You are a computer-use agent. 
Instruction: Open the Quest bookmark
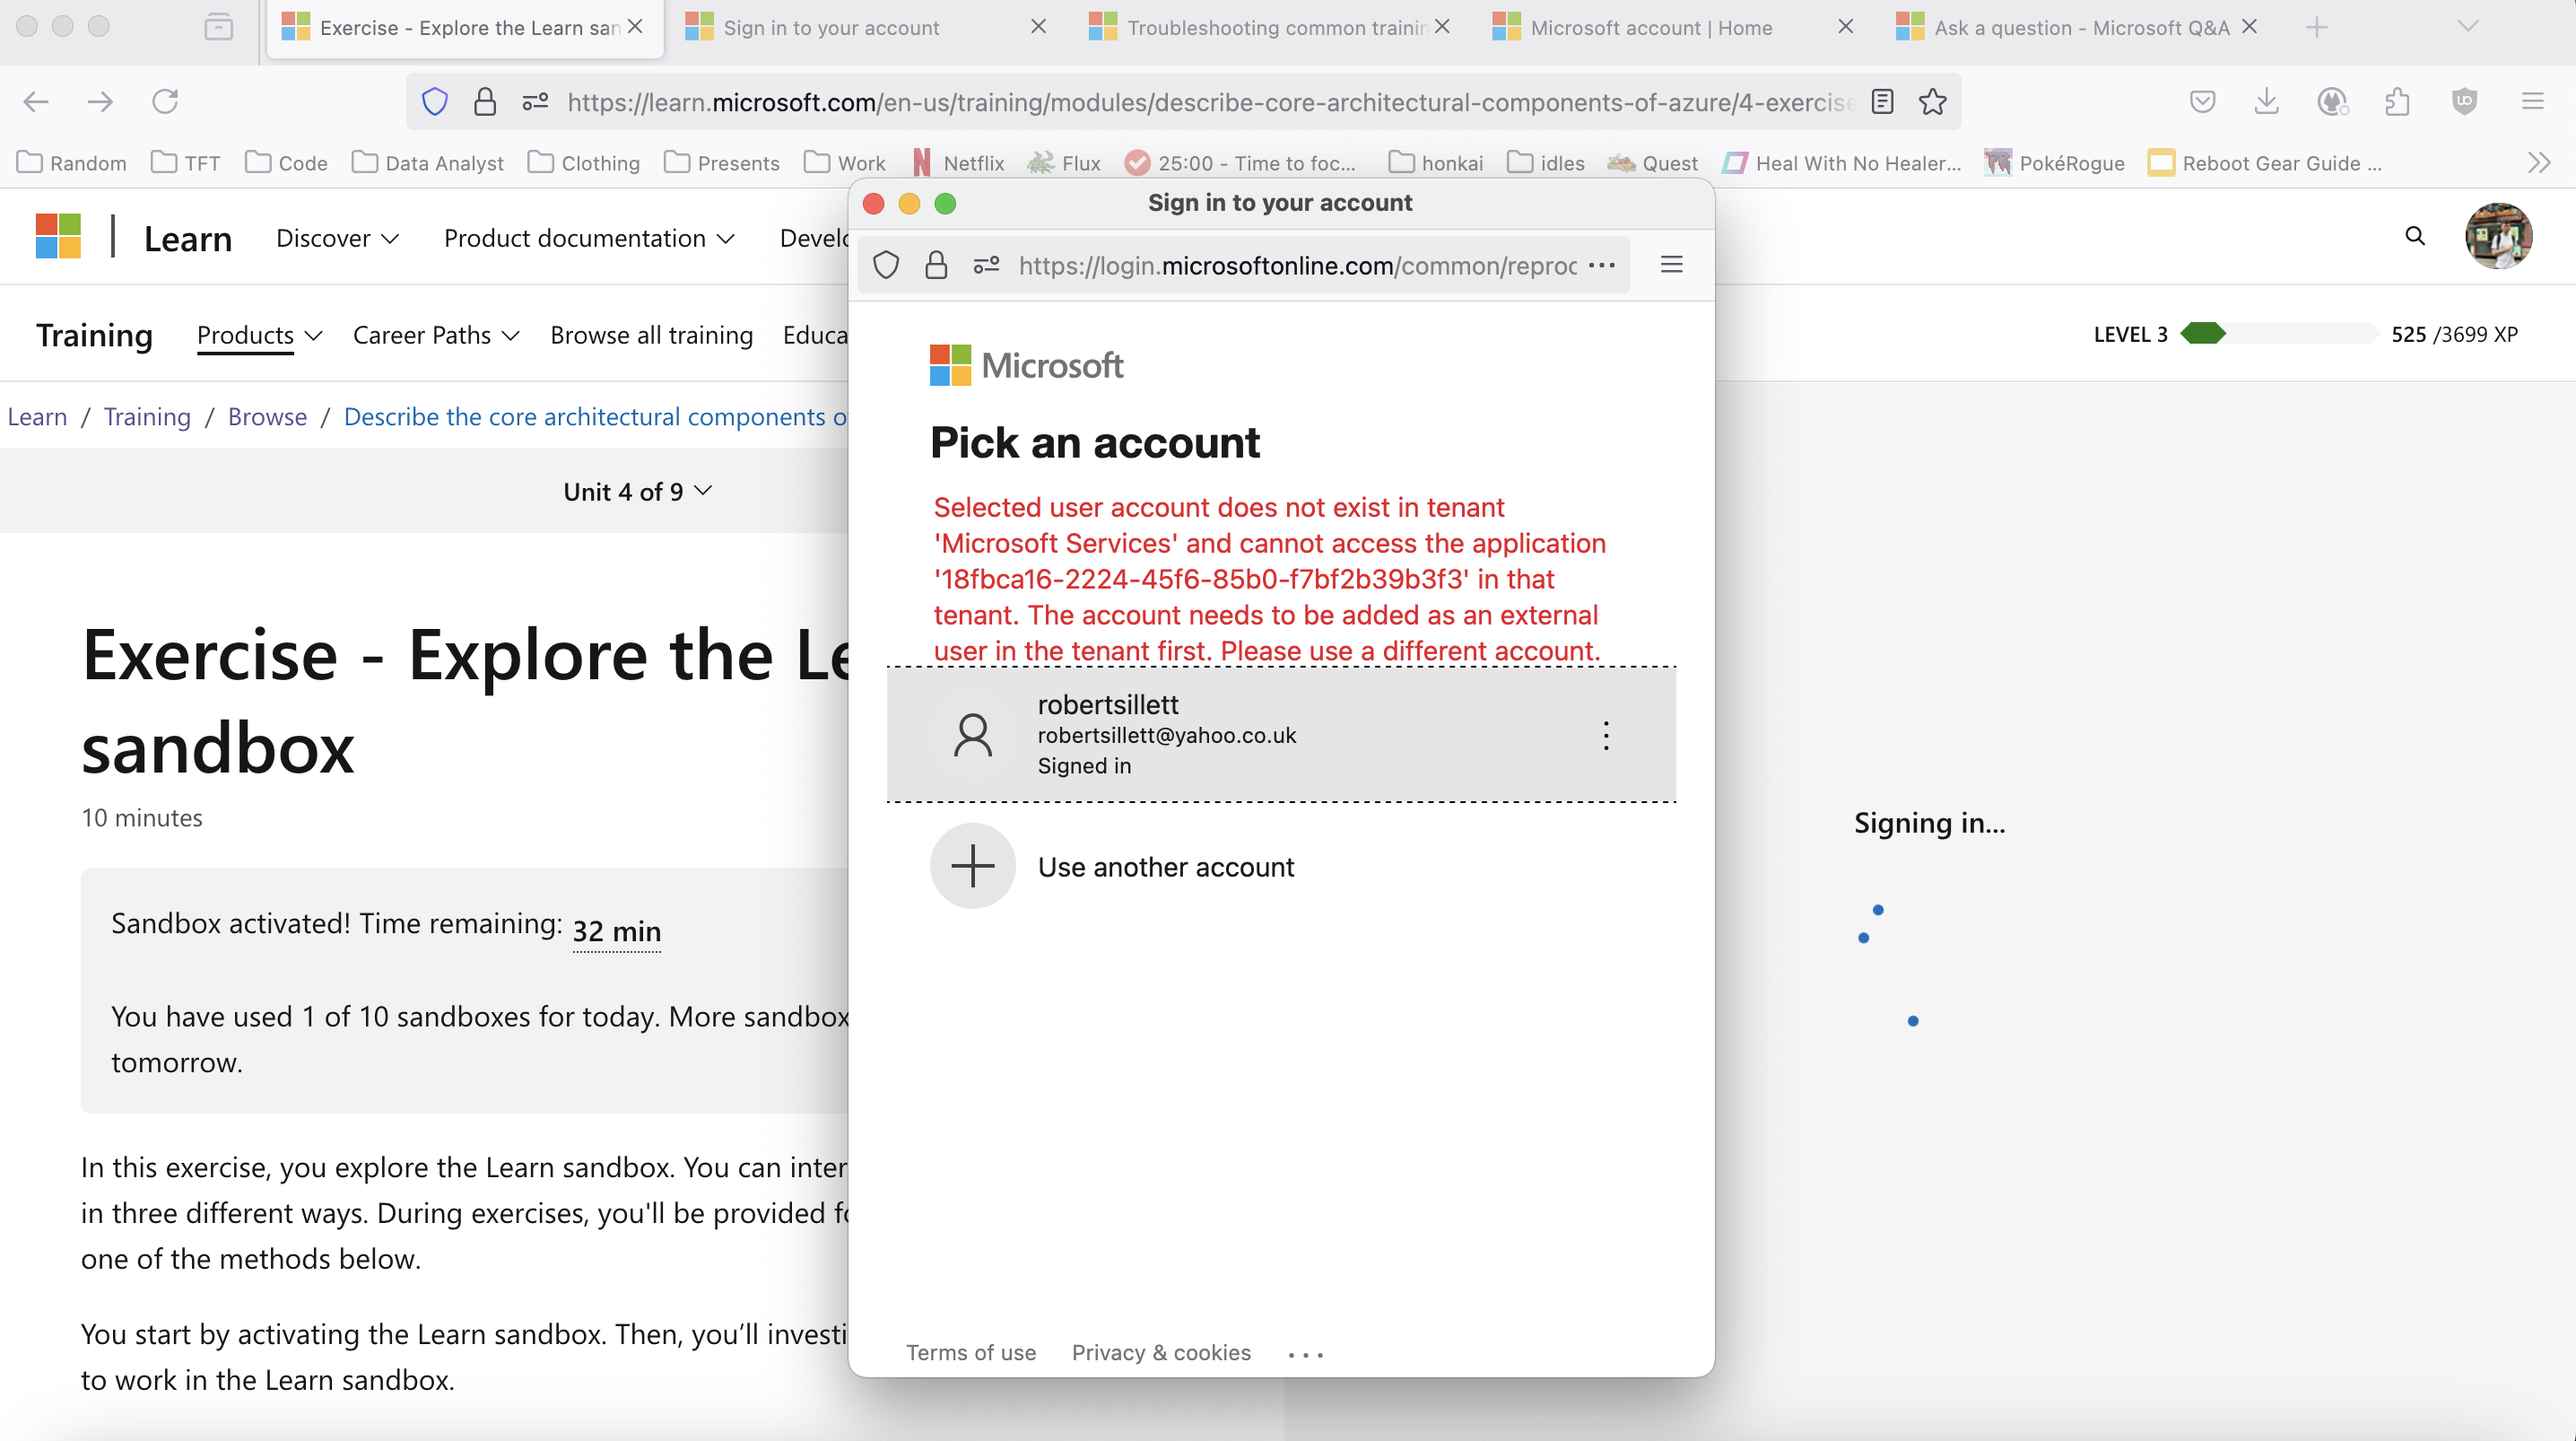click(1652, 163)
